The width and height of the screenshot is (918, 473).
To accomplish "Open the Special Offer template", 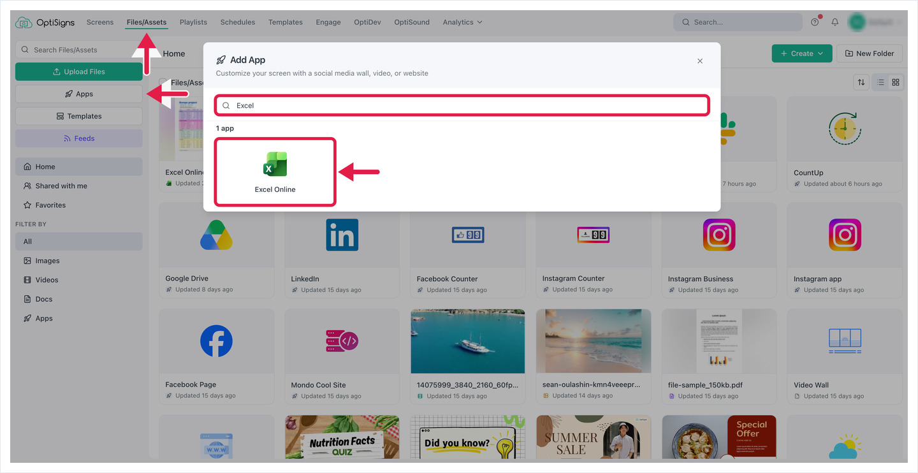I will click(x=719, y=437).
